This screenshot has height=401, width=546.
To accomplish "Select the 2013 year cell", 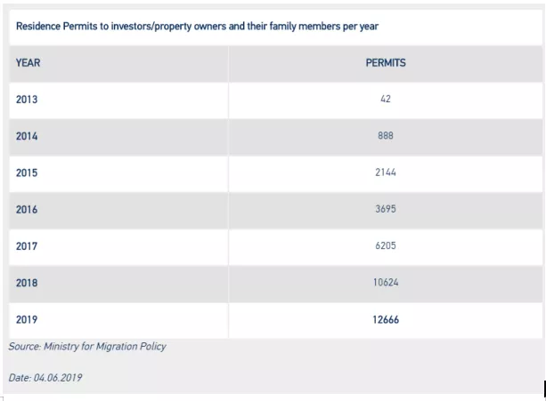I will tap(27, 100).
